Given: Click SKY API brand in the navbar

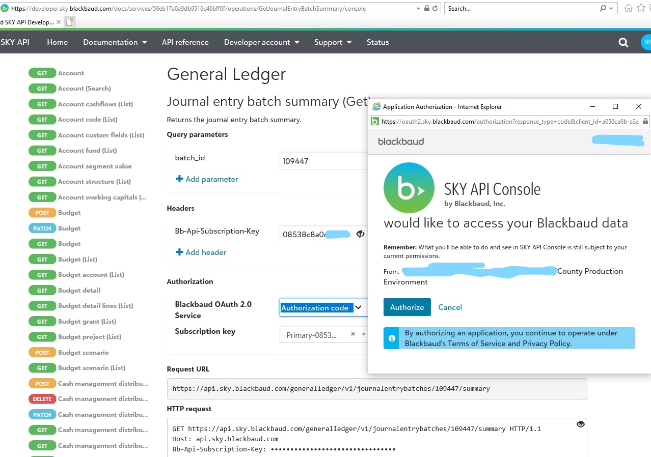Looking at the screenshot, I should pyautogui.click(x=15, y=42).
